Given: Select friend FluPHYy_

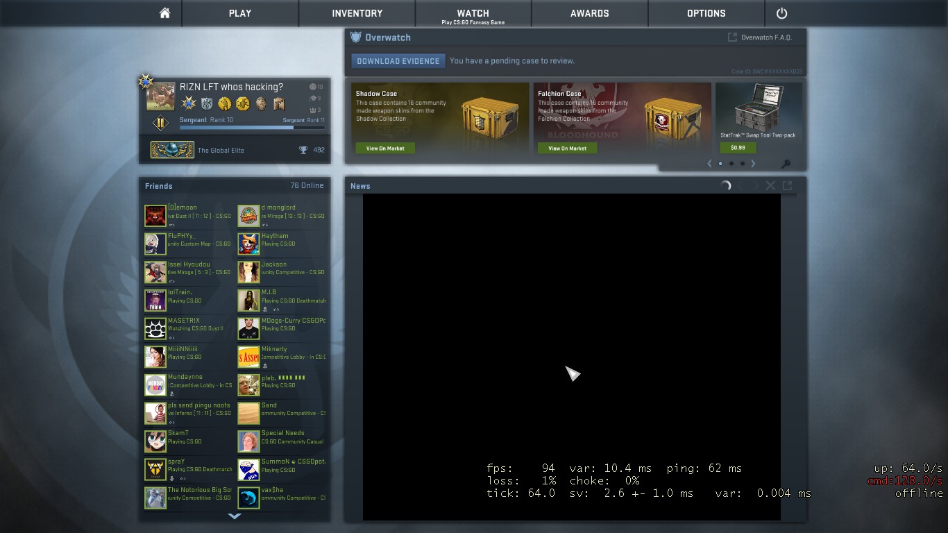Looking at the screenshot, I should [187, 244].
